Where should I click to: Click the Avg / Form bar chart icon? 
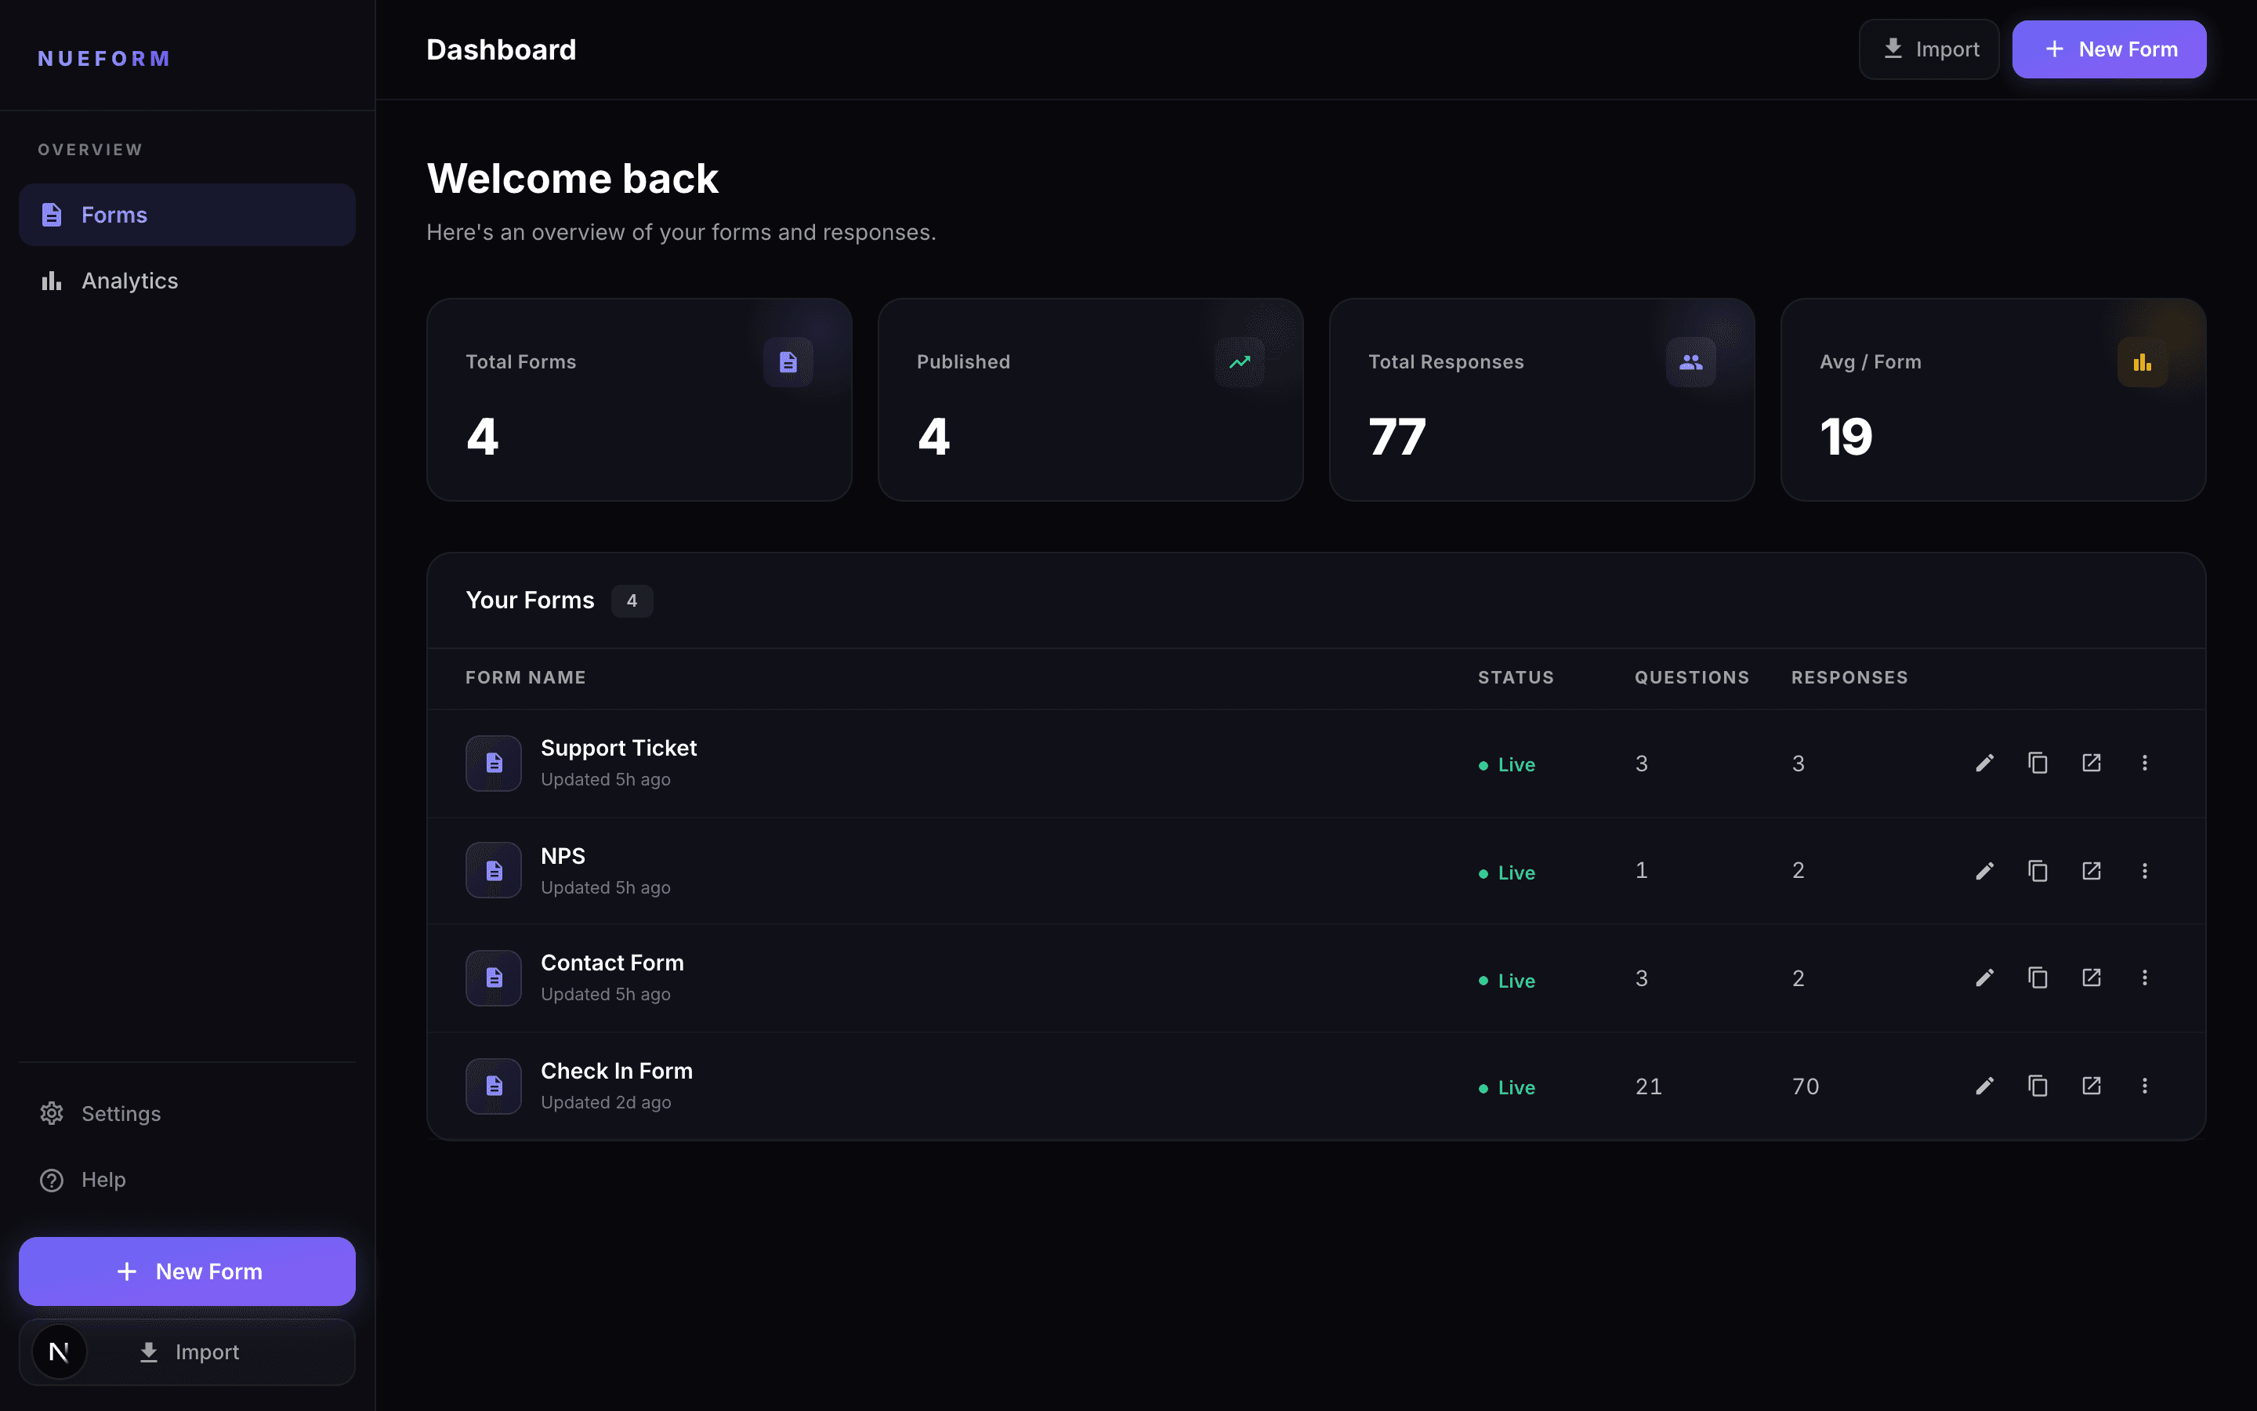coord(2143,362)
